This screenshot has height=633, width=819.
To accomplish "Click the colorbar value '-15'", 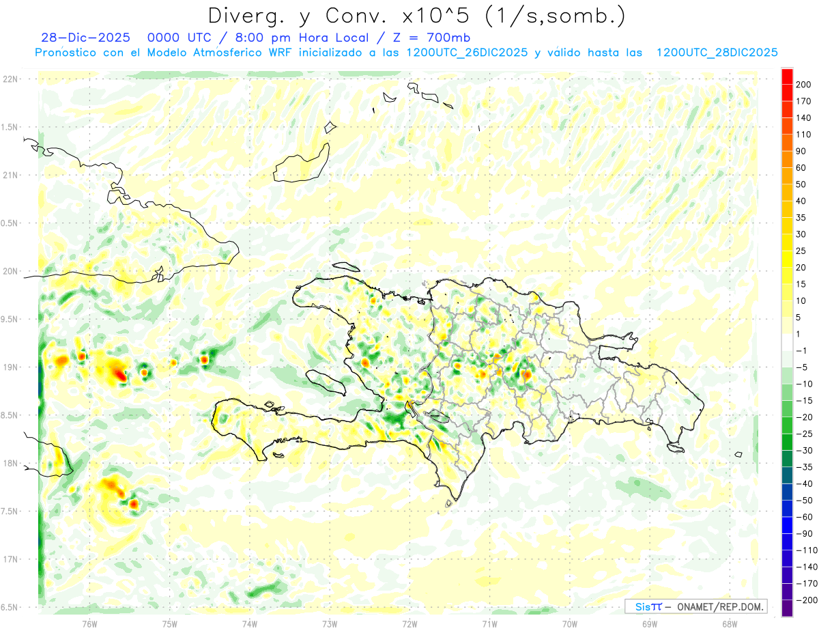I will 804,401.
